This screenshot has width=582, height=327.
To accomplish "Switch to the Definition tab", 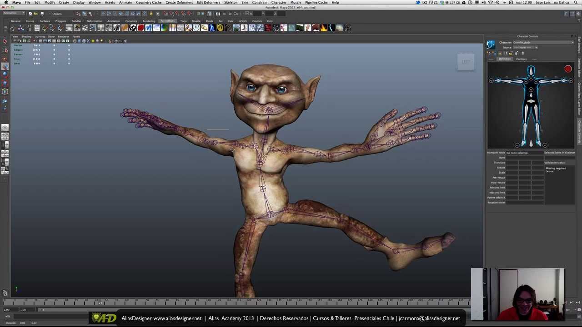I will coord(504,59).
